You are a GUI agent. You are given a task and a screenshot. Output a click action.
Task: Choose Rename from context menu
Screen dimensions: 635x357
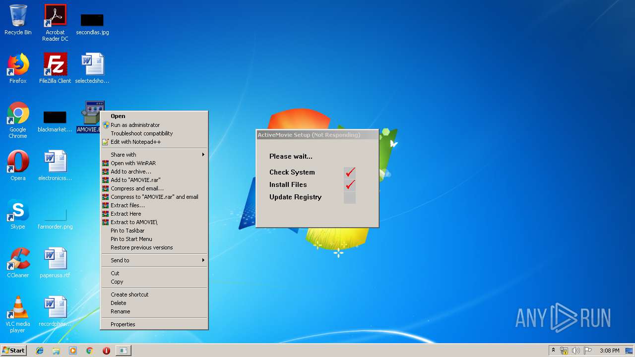tap(154, 311)
